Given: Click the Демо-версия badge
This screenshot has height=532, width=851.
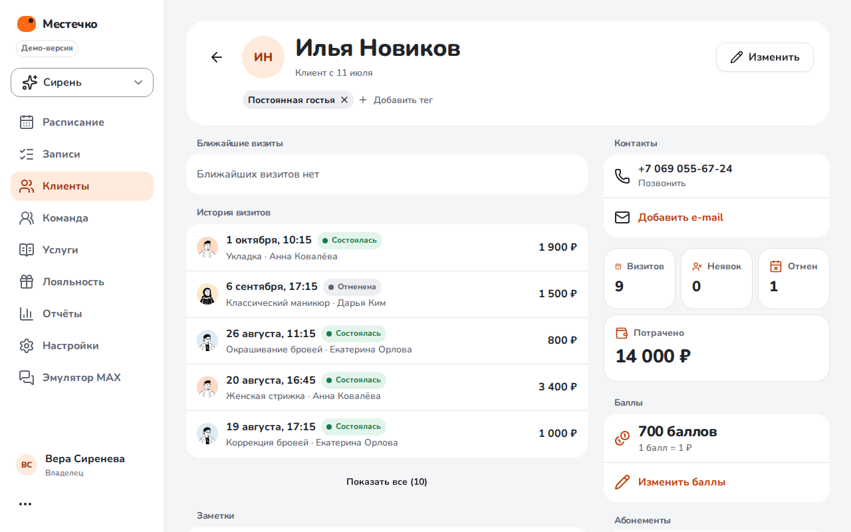Looking at the screenshot, I should [47, 49].
